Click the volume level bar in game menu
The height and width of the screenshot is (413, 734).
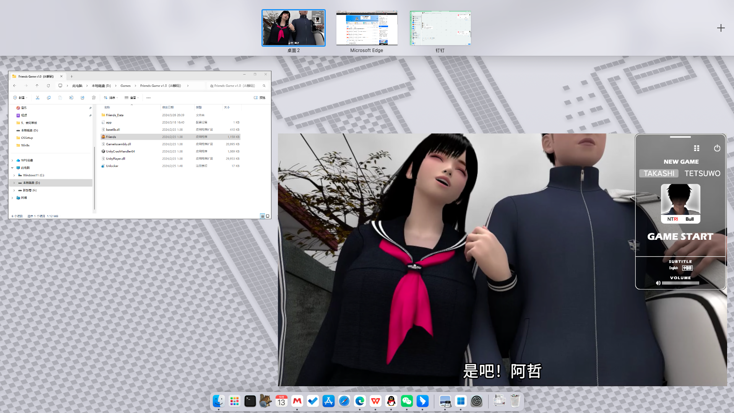tap(680, 283)
